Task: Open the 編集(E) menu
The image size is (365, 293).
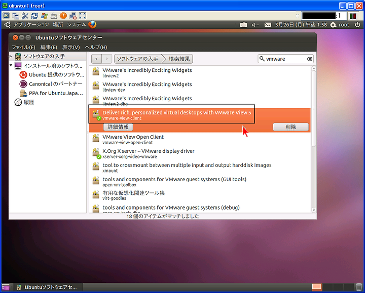Action: point(49,47)
